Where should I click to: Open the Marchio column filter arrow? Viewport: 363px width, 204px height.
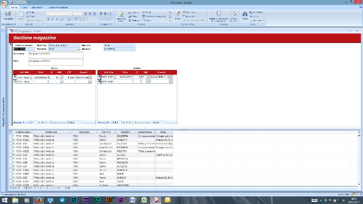tap(115, 133)
